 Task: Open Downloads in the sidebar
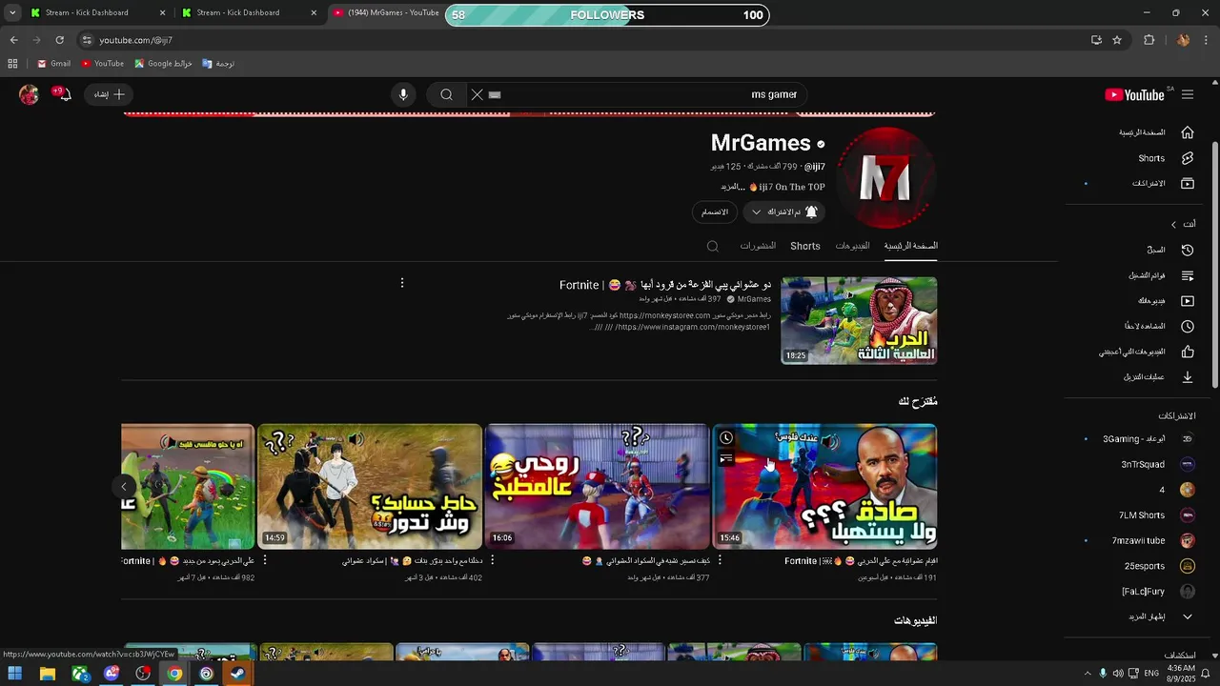(1160, 376)
